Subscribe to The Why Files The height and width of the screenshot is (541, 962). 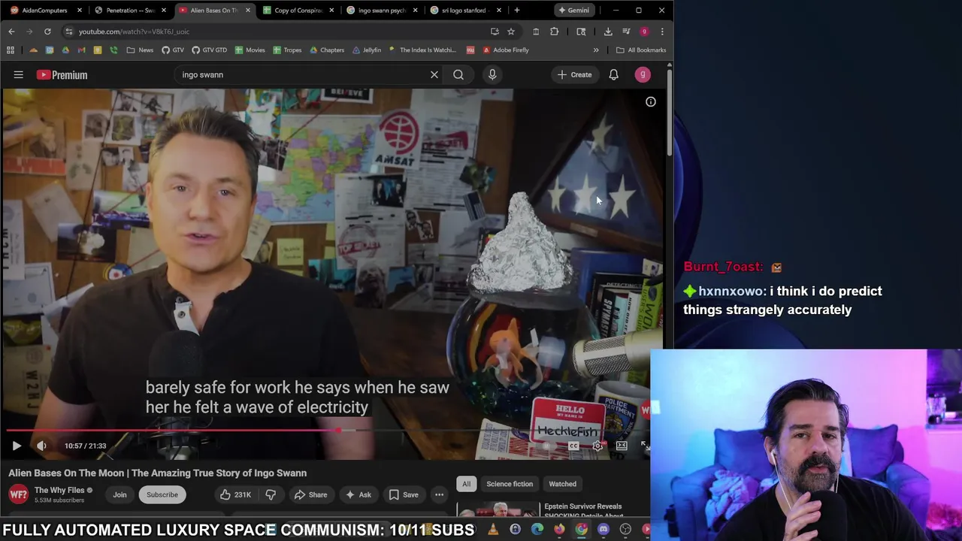tap(162, 494)
